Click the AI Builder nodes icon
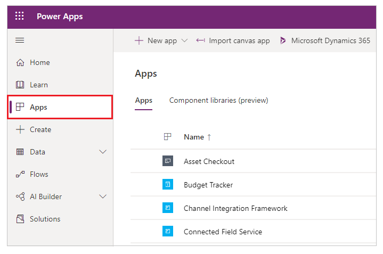 pyautogui.click(x=20, y=196)
